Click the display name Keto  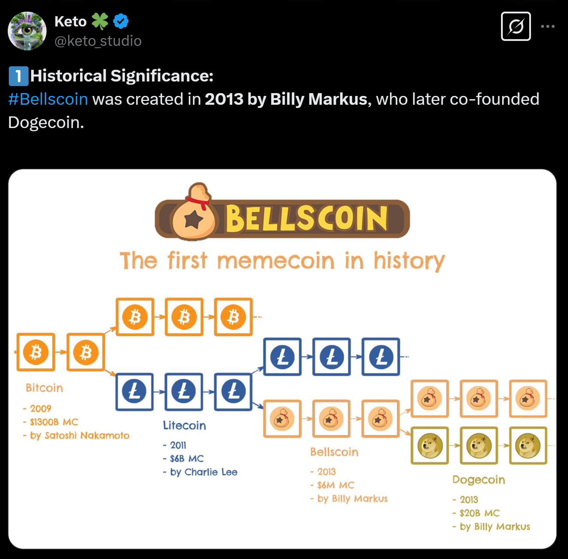click(x=71, y=22)
